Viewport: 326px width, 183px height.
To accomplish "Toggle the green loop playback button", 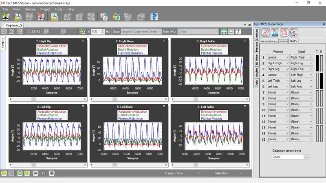I will click(19, 173).
